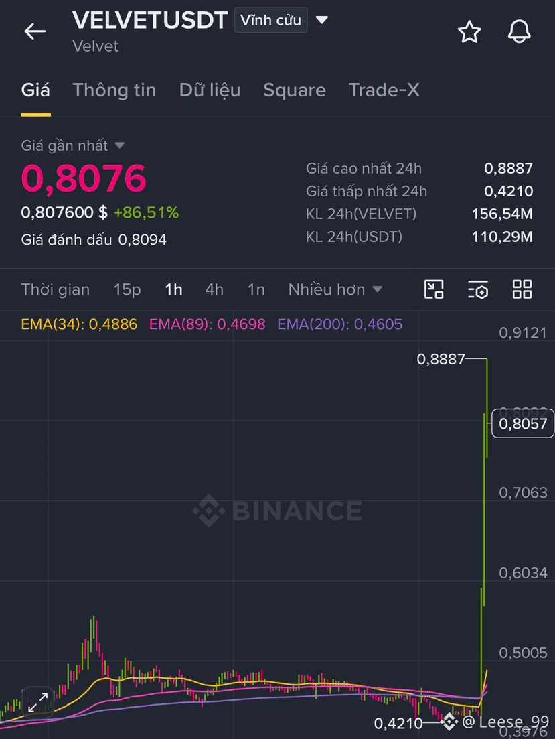Tap the Giá thấp nhất 24h value 0,4210

coord(508,191)
